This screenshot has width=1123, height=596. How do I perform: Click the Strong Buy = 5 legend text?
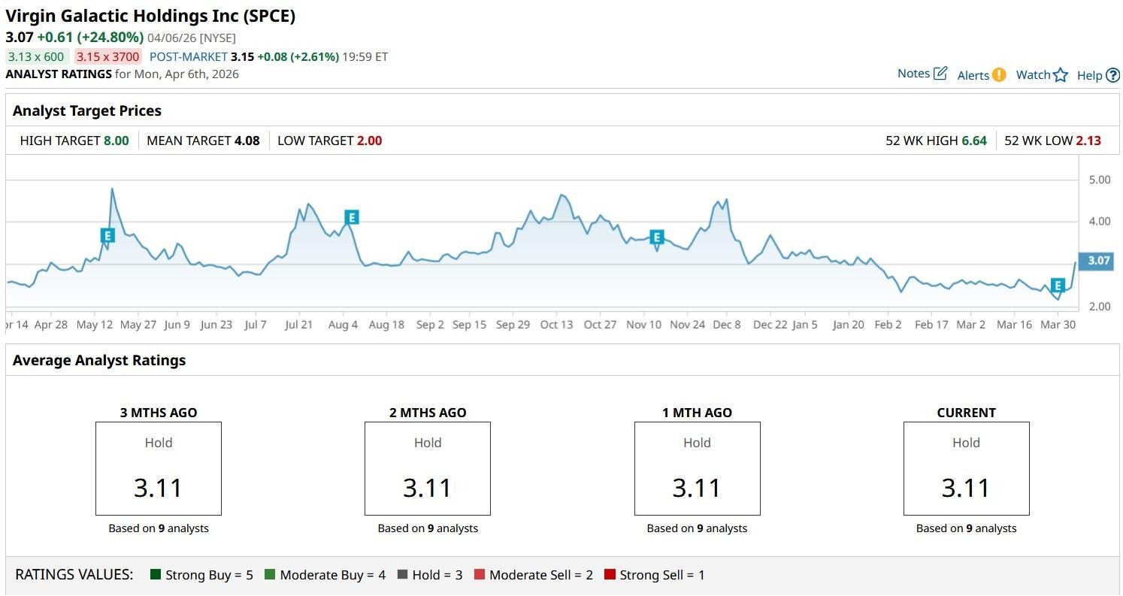(209, 575)
